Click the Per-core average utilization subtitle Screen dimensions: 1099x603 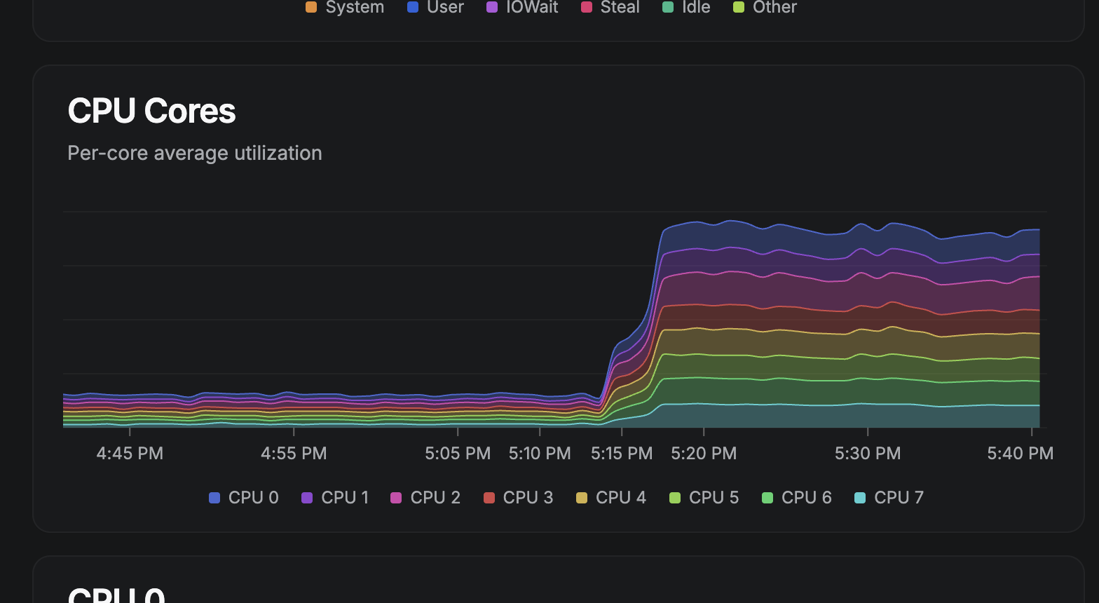click(x=195, y=153)
